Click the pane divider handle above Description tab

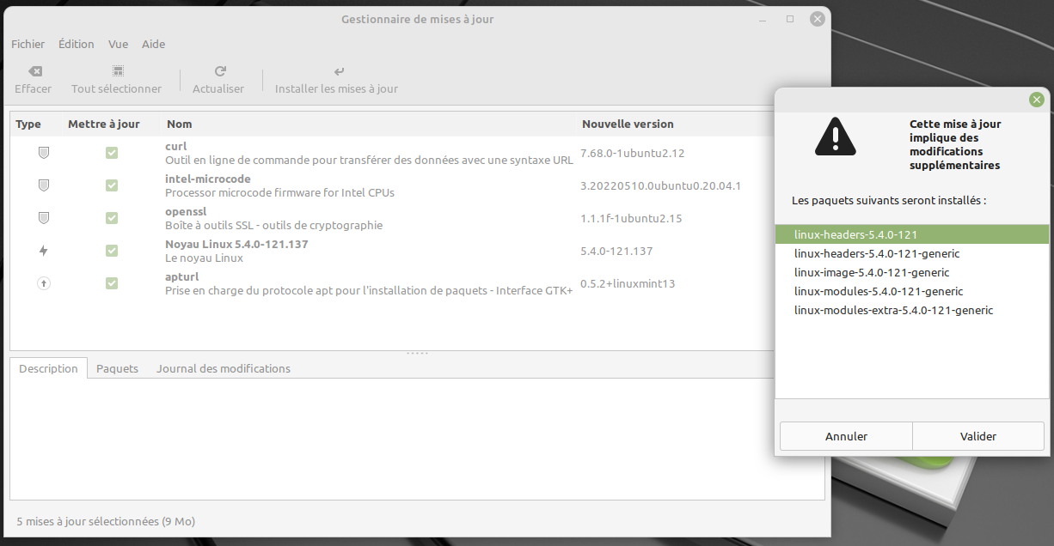coord(417,354)
